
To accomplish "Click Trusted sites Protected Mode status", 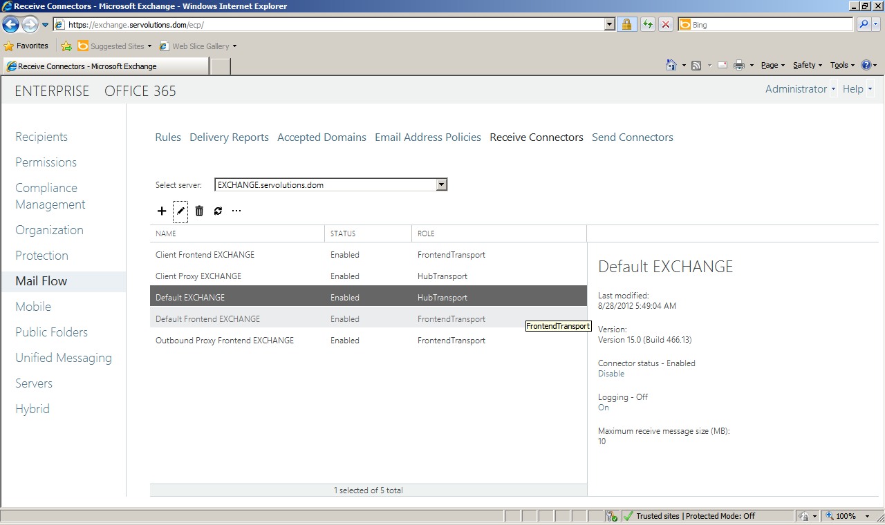I will point(696,516).
